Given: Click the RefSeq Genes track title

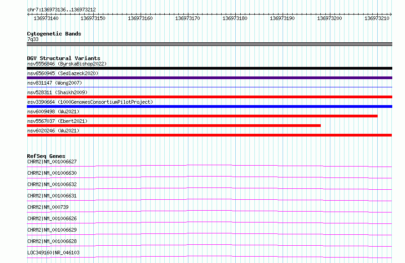Looking at the screenshot, I should coord(46,156).
